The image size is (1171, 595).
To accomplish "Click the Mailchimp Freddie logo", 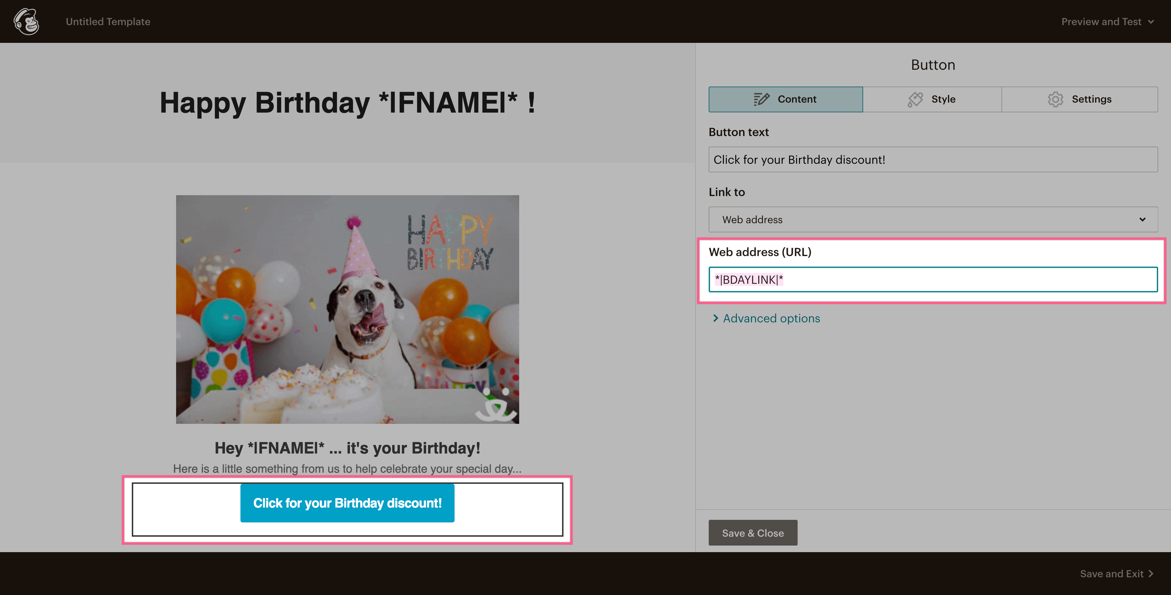I will coord(26,21).
